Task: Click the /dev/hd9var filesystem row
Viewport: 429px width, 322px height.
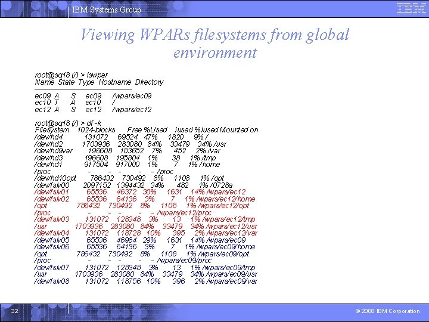Action: click(128, 151)
